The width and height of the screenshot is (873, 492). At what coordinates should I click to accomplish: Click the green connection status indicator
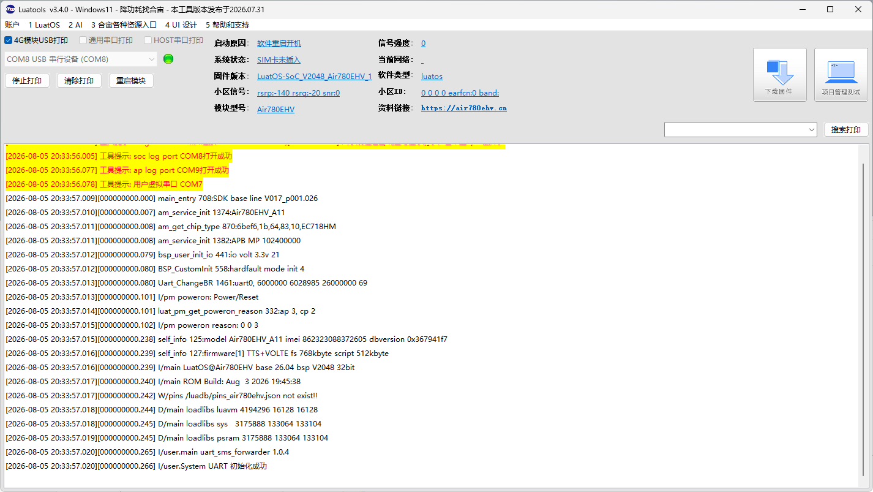pos(168,59)
